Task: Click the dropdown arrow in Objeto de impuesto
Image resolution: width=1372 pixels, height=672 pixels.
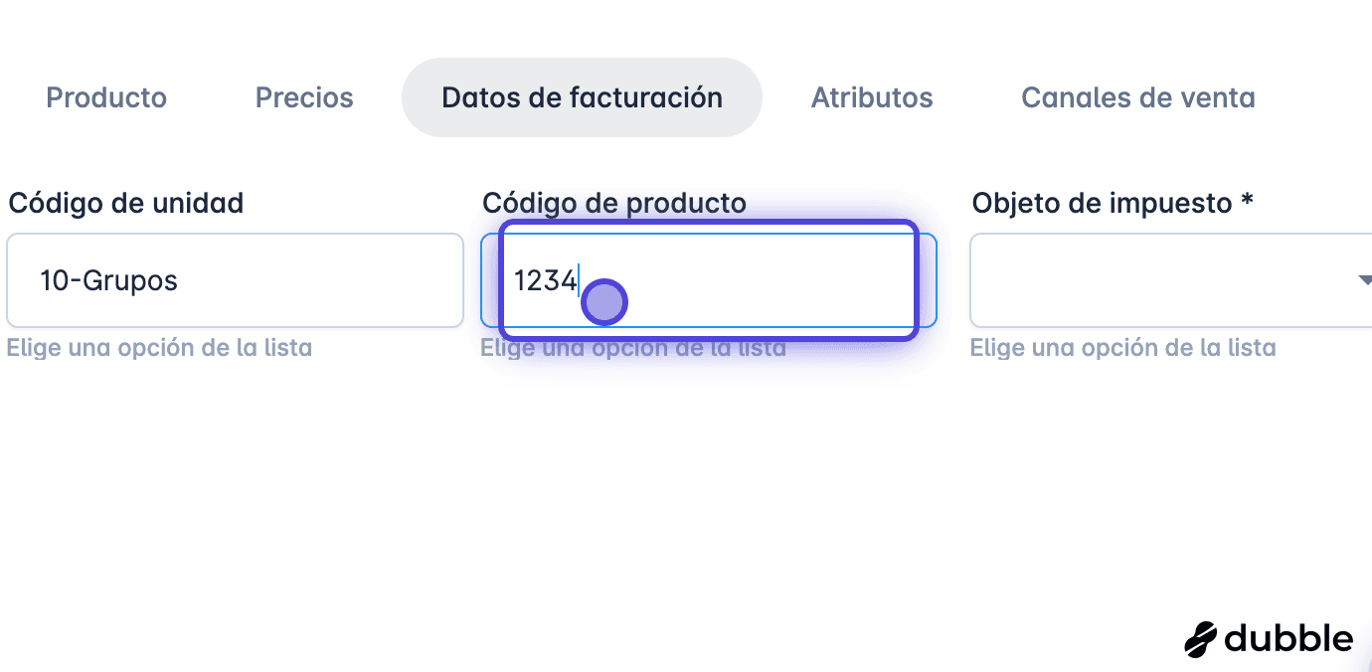Action: click(1364, 280)
